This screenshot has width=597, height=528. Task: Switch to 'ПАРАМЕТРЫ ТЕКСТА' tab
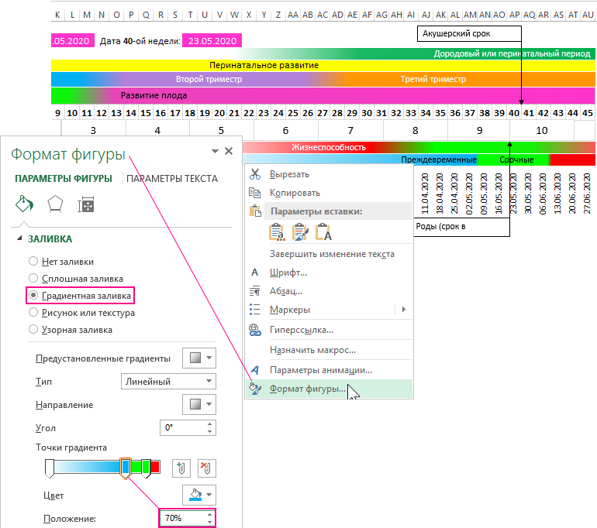point(172,179)
